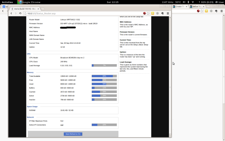Click the Buffers 11% memory bar
The height and width of the screenshot is (141, 225).
[104, 88]
